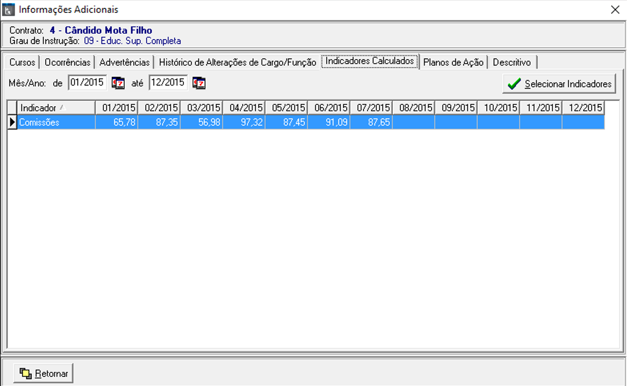This screenshot has width=627, height=386.
Task: Open the Ocorrências tab
Action: click(68, 63)
